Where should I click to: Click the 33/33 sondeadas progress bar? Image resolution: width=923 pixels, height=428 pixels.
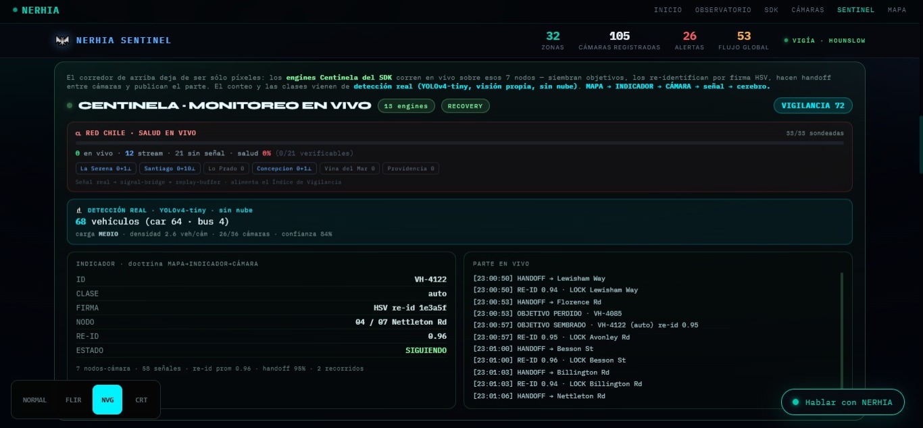(459, 142)
